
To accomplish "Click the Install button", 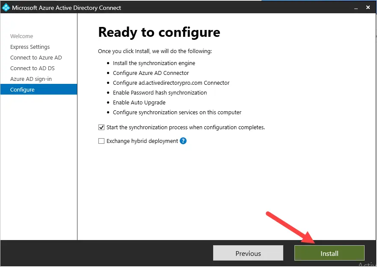I will point(330,253).
